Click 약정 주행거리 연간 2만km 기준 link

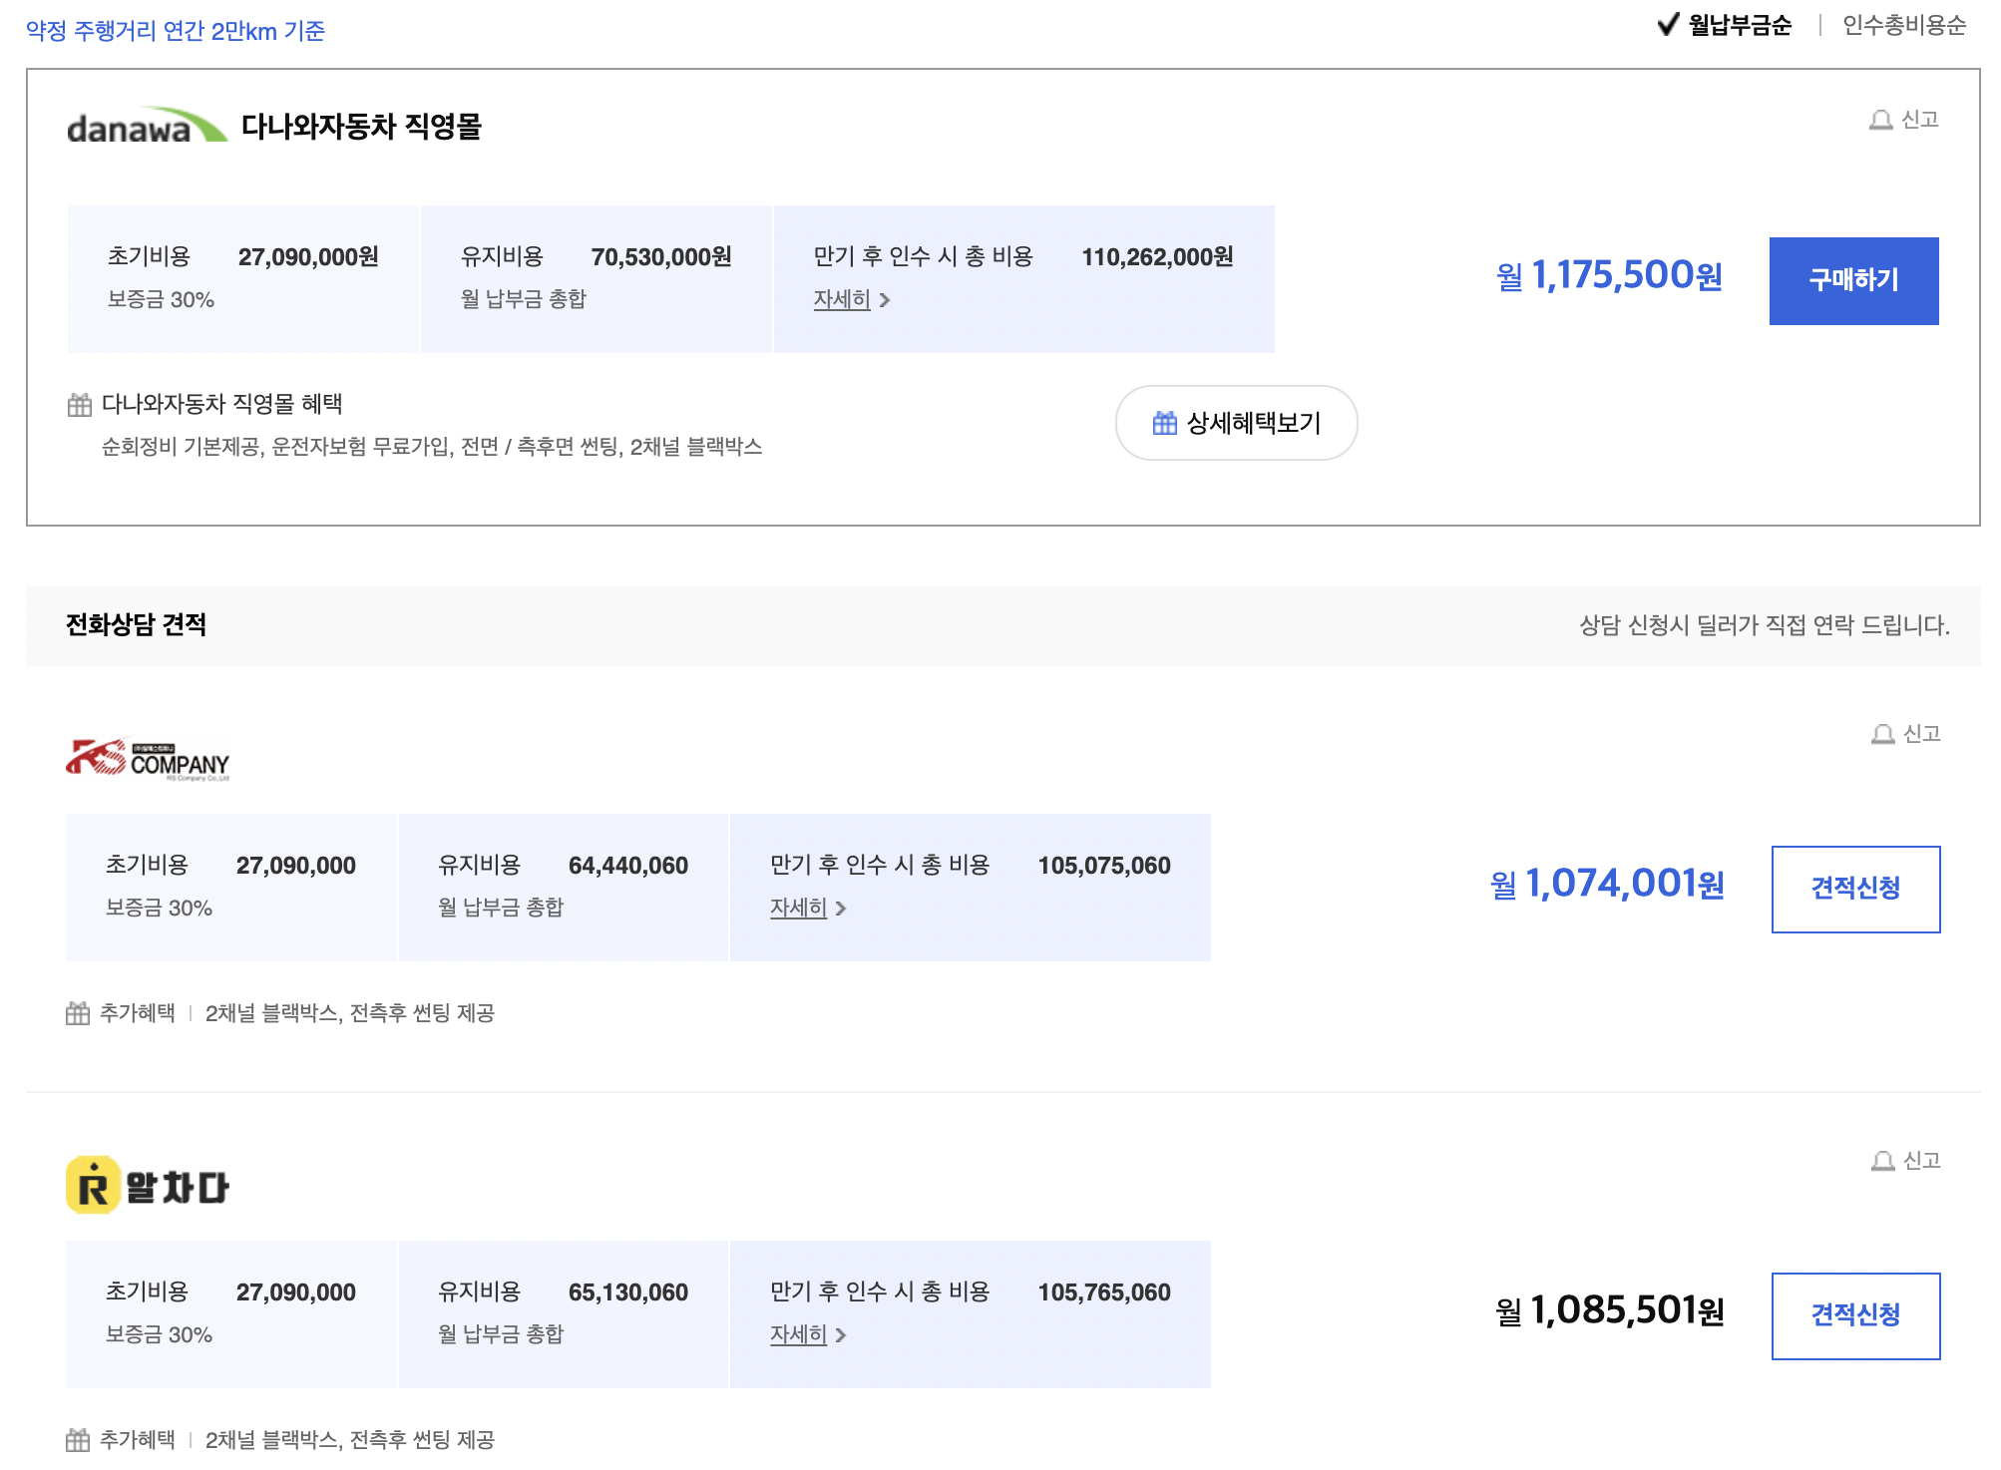click(x=176, y=31)
